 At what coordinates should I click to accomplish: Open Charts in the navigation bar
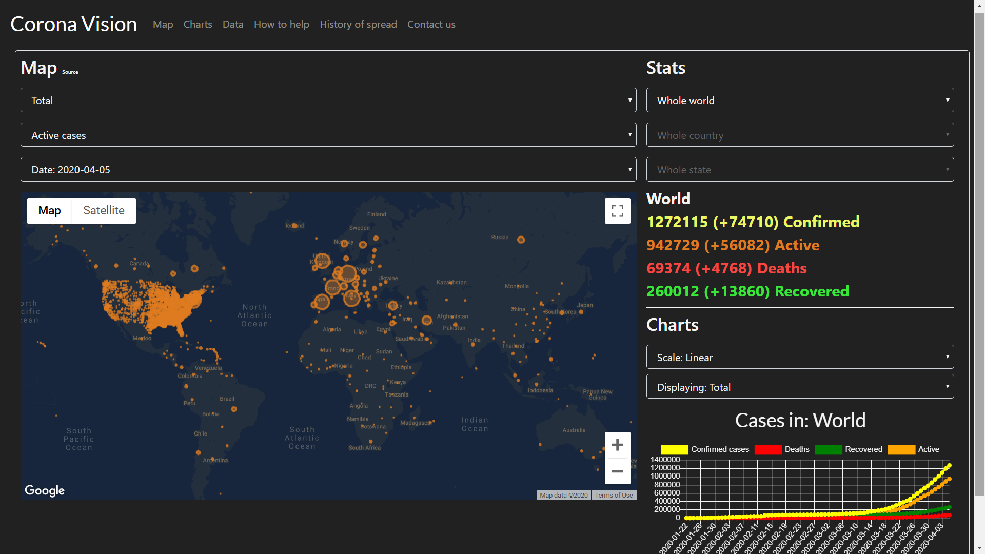(x=198, y=24)
